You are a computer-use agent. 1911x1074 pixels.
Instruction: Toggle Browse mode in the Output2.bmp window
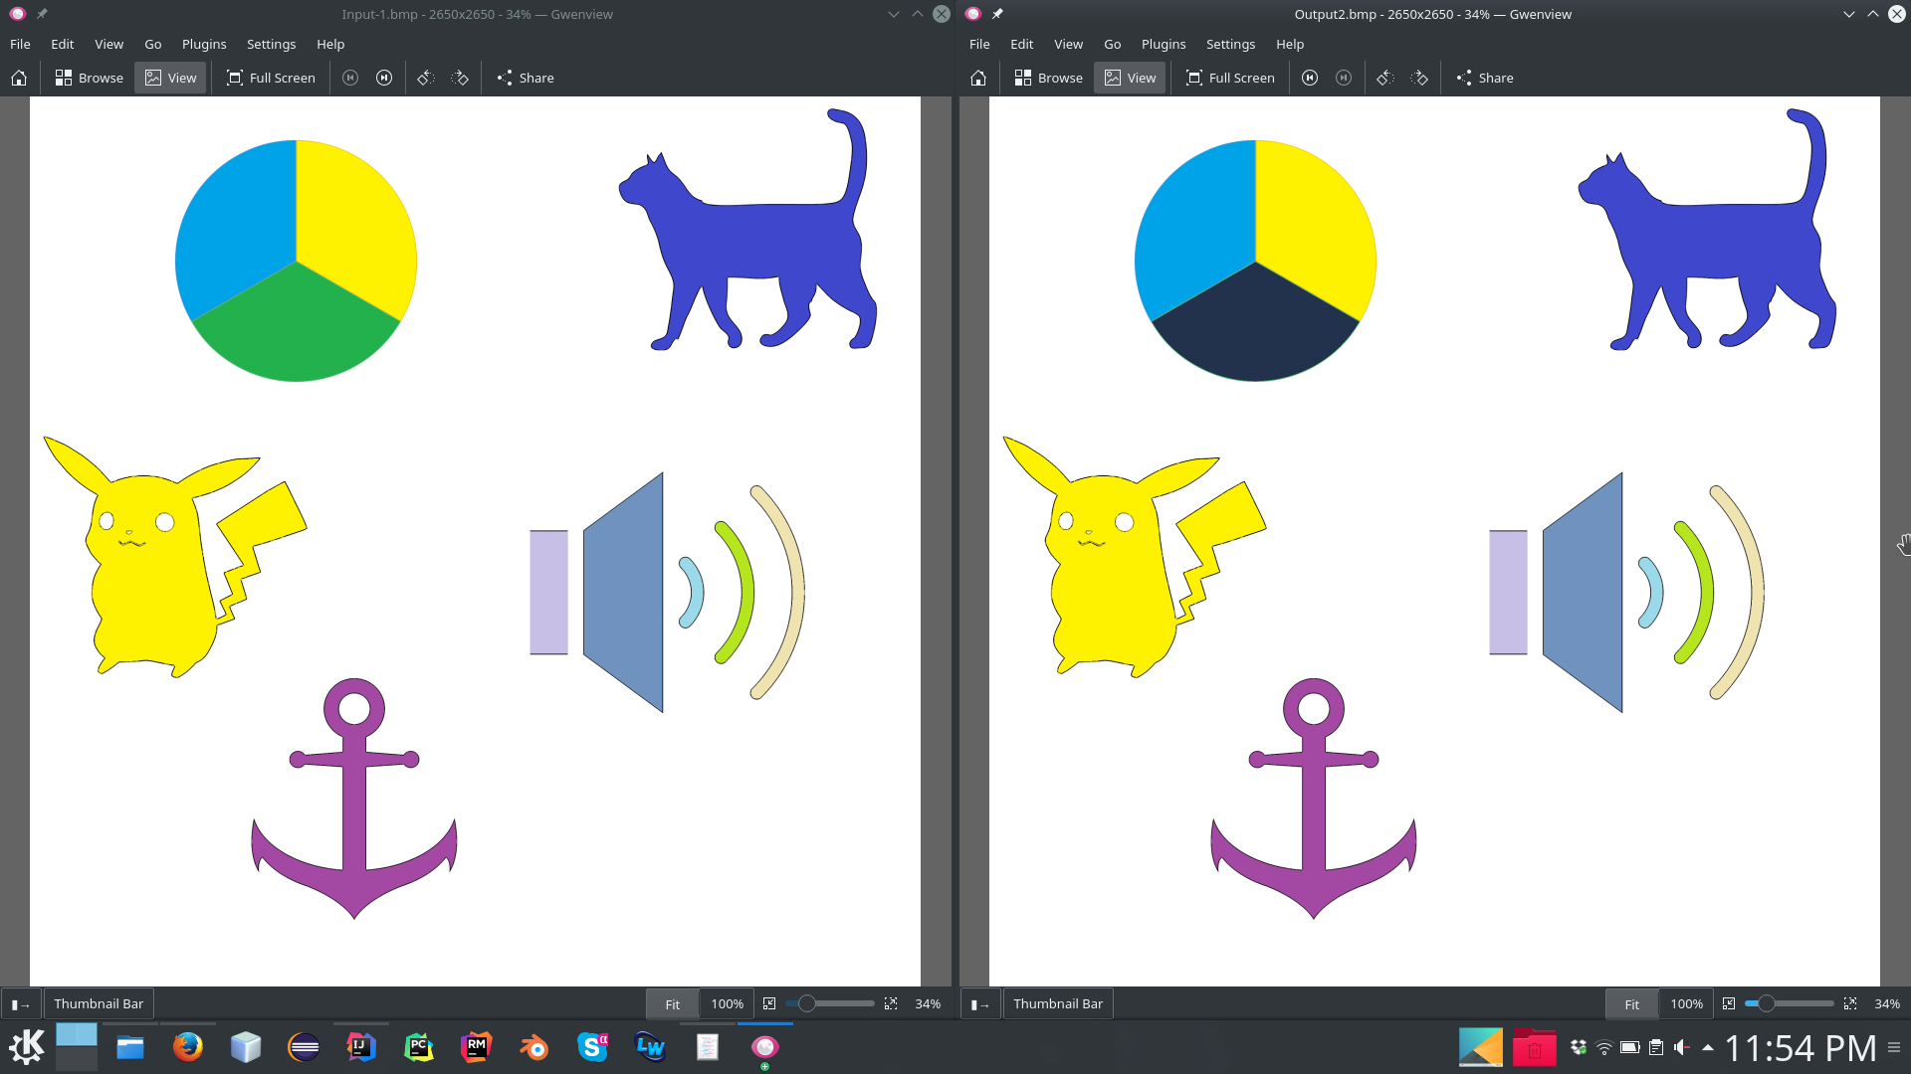pos(1048,78)
